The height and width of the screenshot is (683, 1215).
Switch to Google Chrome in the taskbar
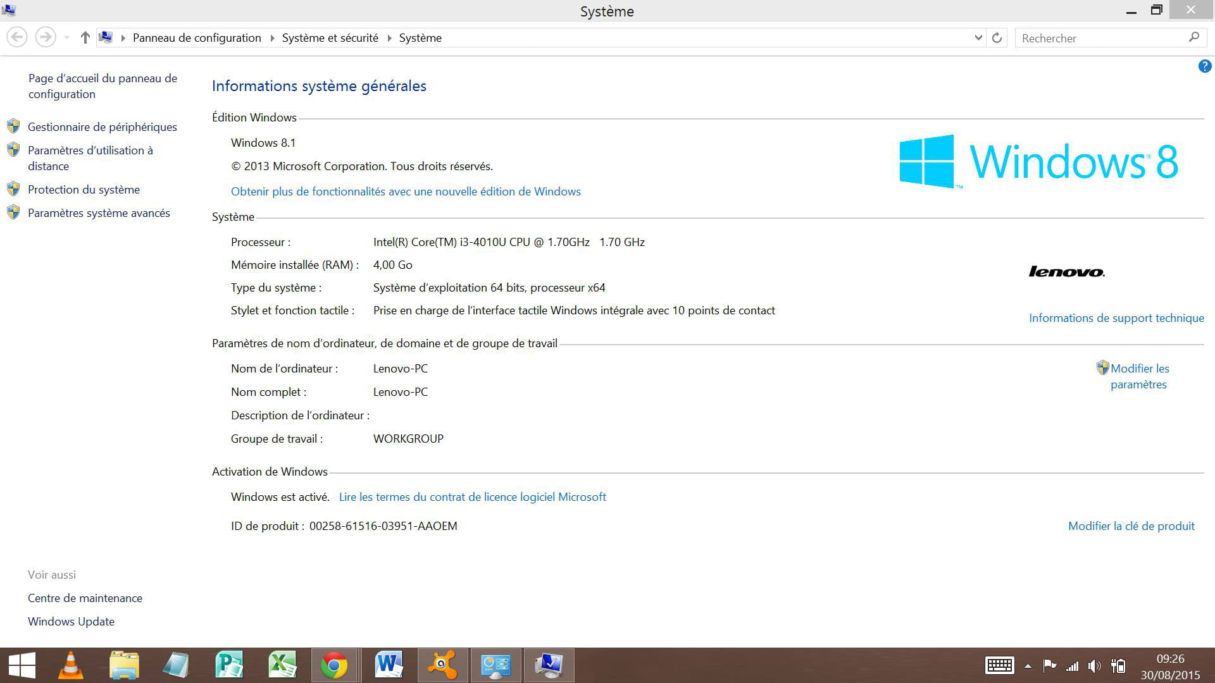[334, 665]
